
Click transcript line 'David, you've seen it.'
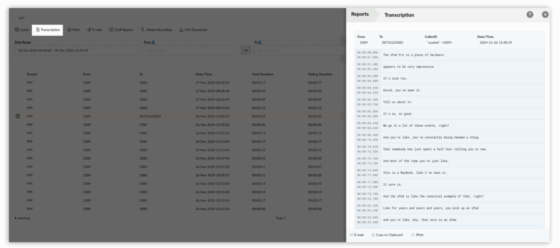pos(402,90)
